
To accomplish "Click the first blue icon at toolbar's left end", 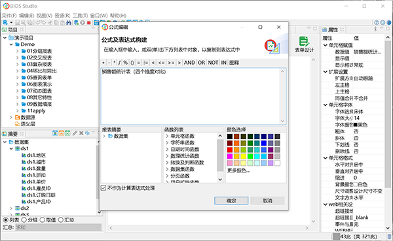I will pyautogui.click(x=5, y=22).
